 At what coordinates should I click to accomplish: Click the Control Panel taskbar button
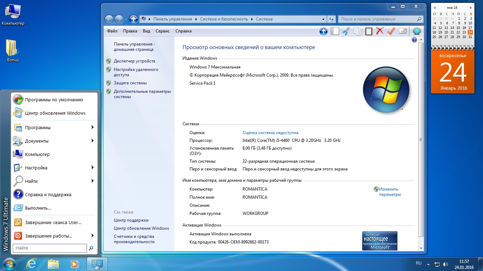(x=97, y=264)
